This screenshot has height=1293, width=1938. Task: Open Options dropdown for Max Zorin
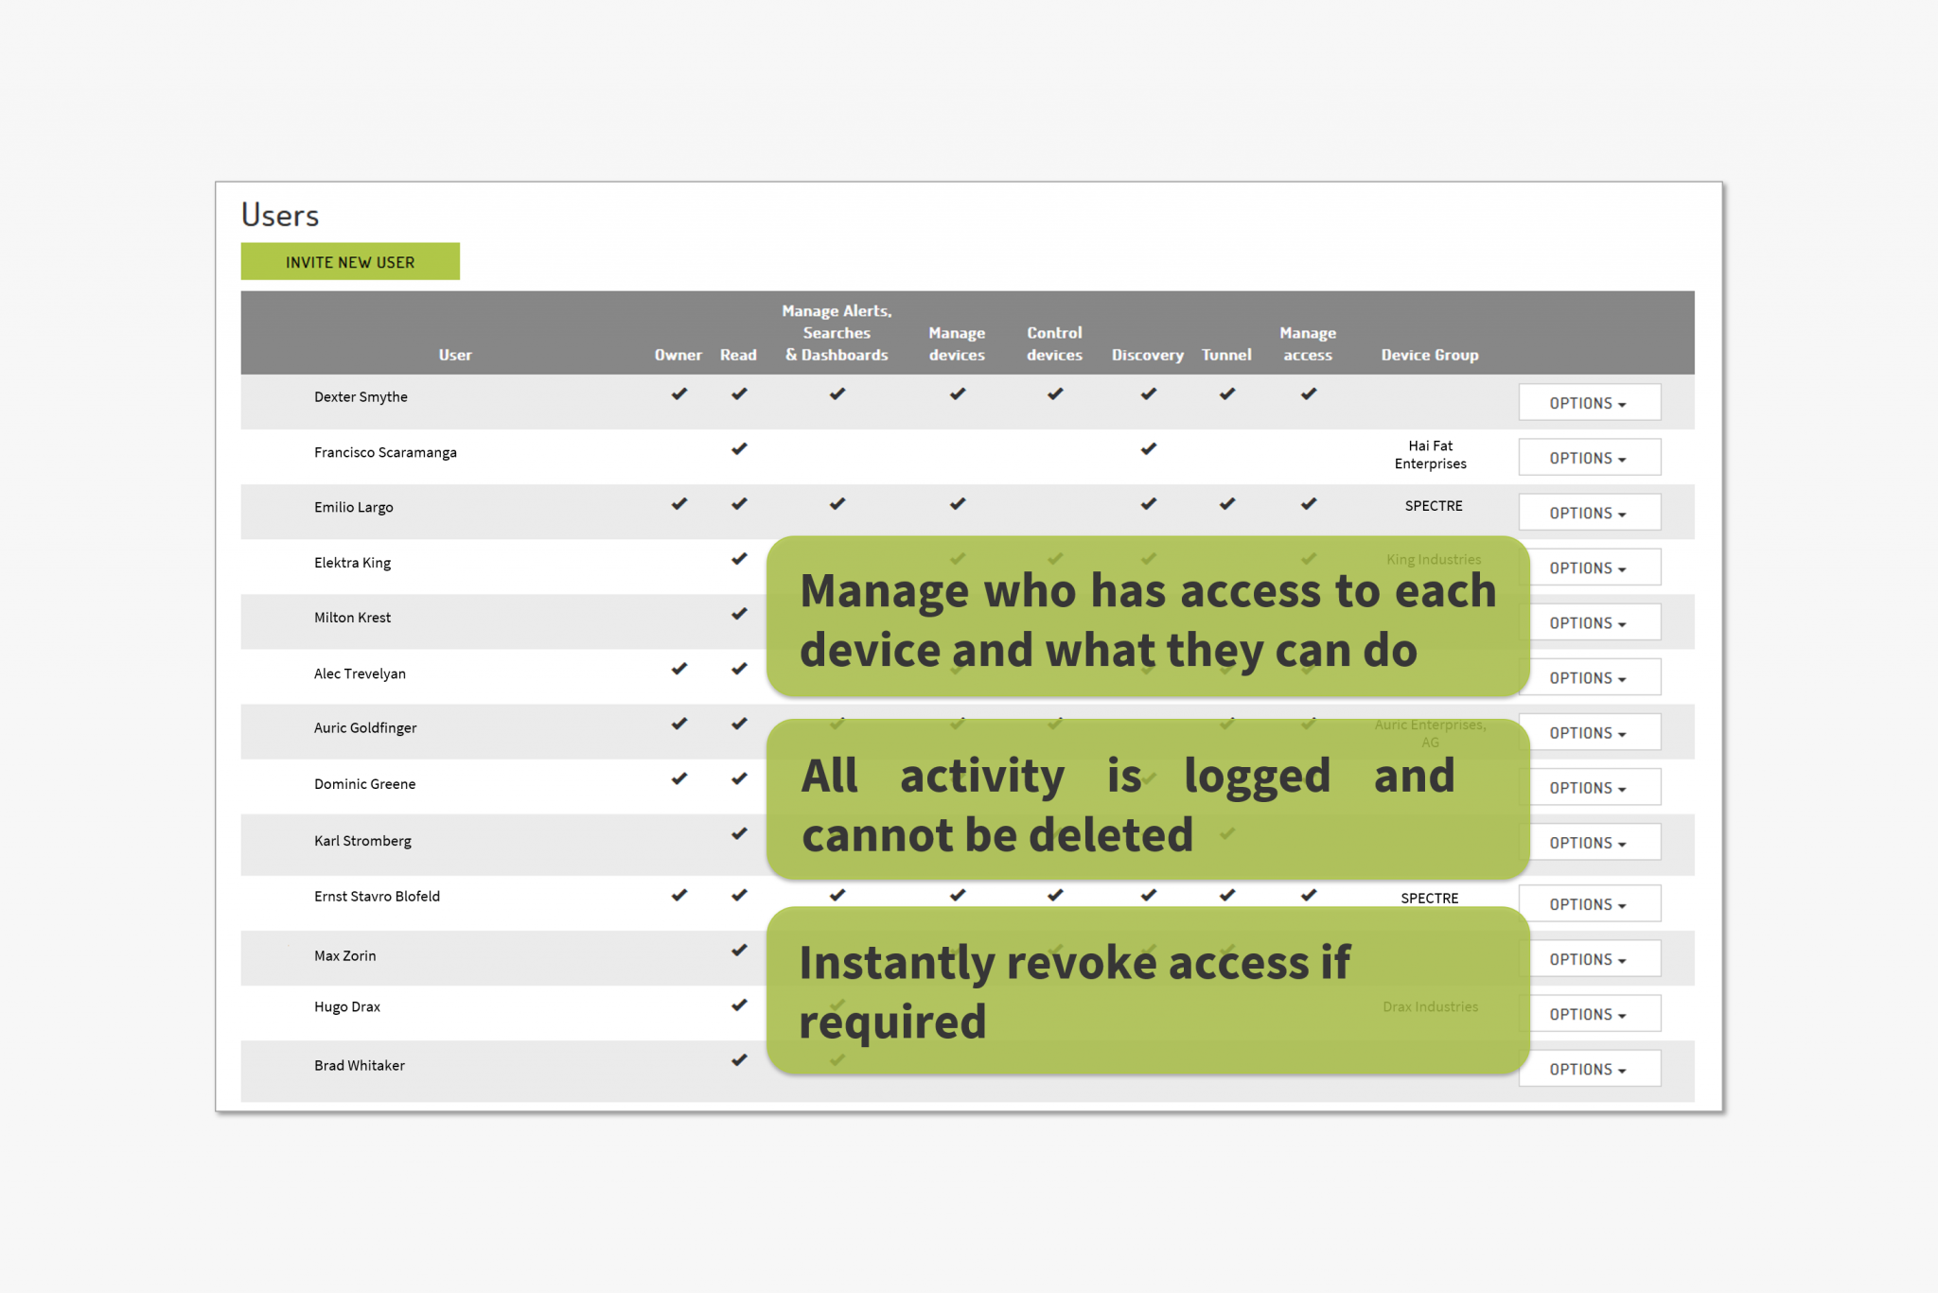[x=1589, y=959]
